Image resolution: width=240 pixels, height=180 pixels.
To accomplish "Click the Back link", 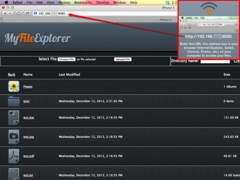I will [x=11, y=74].
